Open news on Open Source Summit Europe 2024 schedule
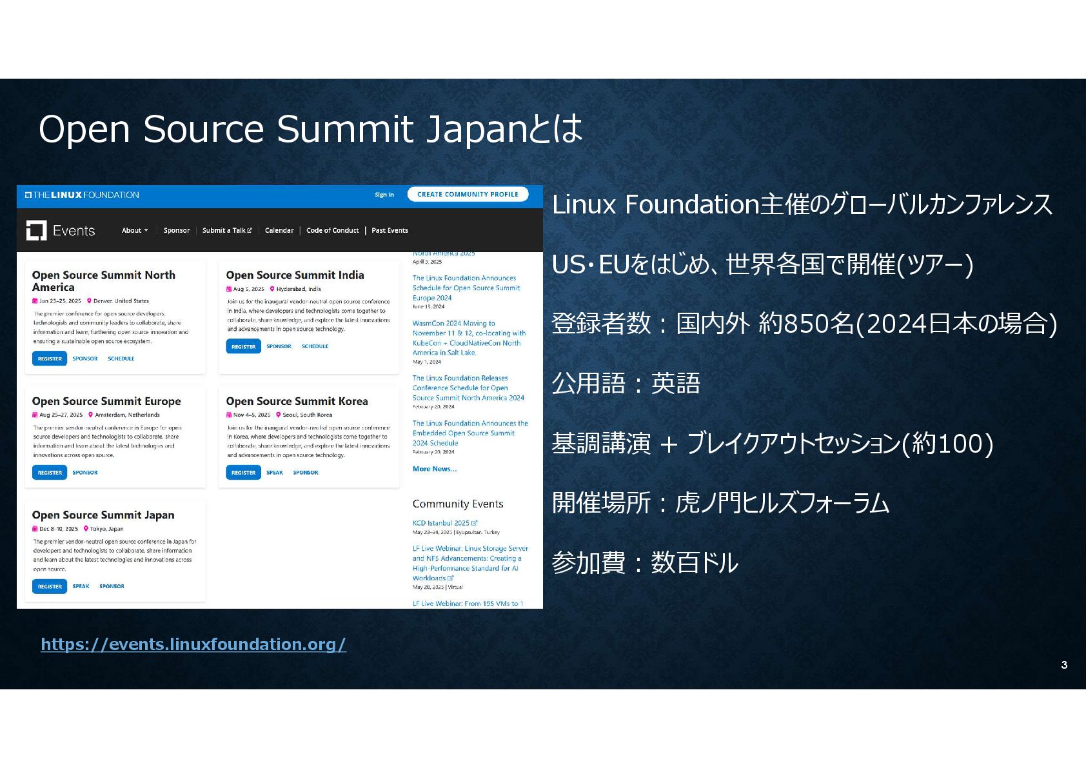Screen dimensions: 1086x768 click(x=466, y=288)
